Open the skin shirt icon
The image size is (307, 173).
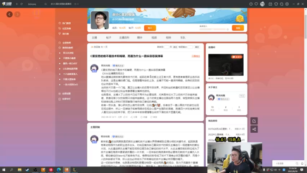click(276, 4)
